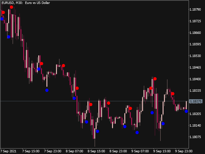Click the EURUSD, M30 chart title text
The image size is (205, 154).
coord(26,3)
